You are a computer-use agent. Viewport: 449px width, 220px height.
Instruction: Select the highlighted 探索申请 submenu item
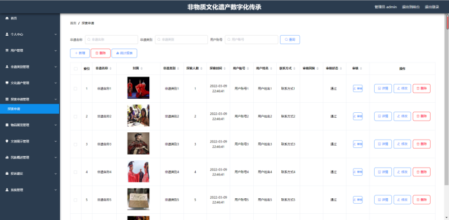(30, 109)
